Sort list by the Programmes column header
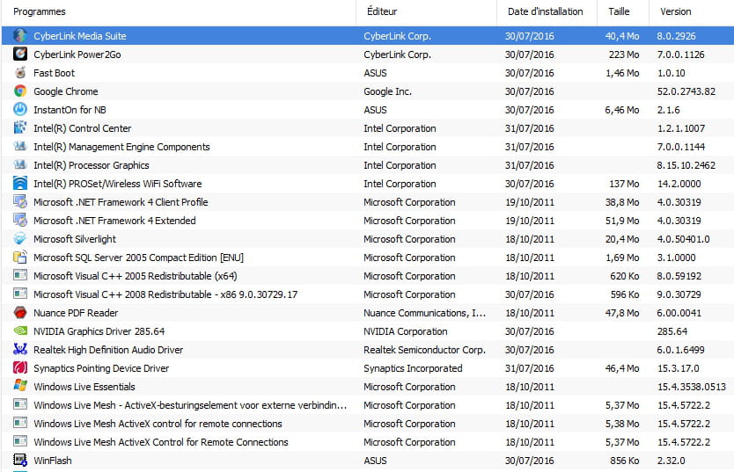734x472 pixels. point(40,11)
